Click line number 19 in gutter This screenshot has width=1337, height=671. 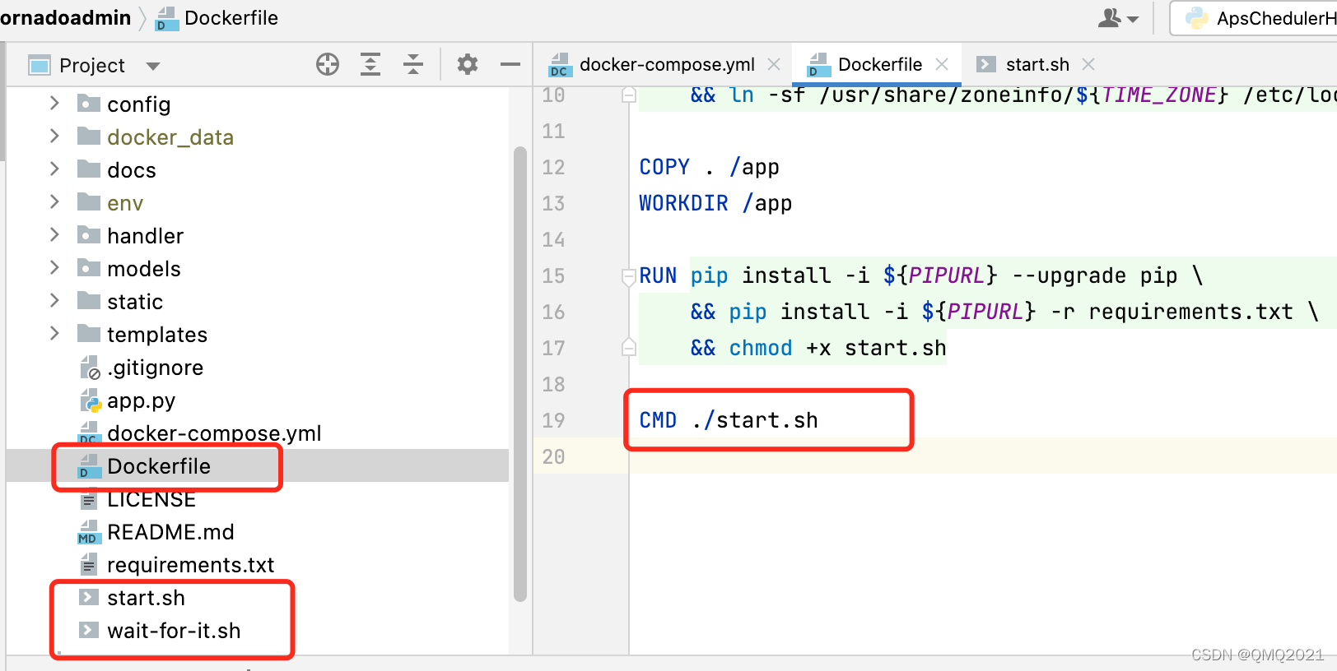click(553, 420)
